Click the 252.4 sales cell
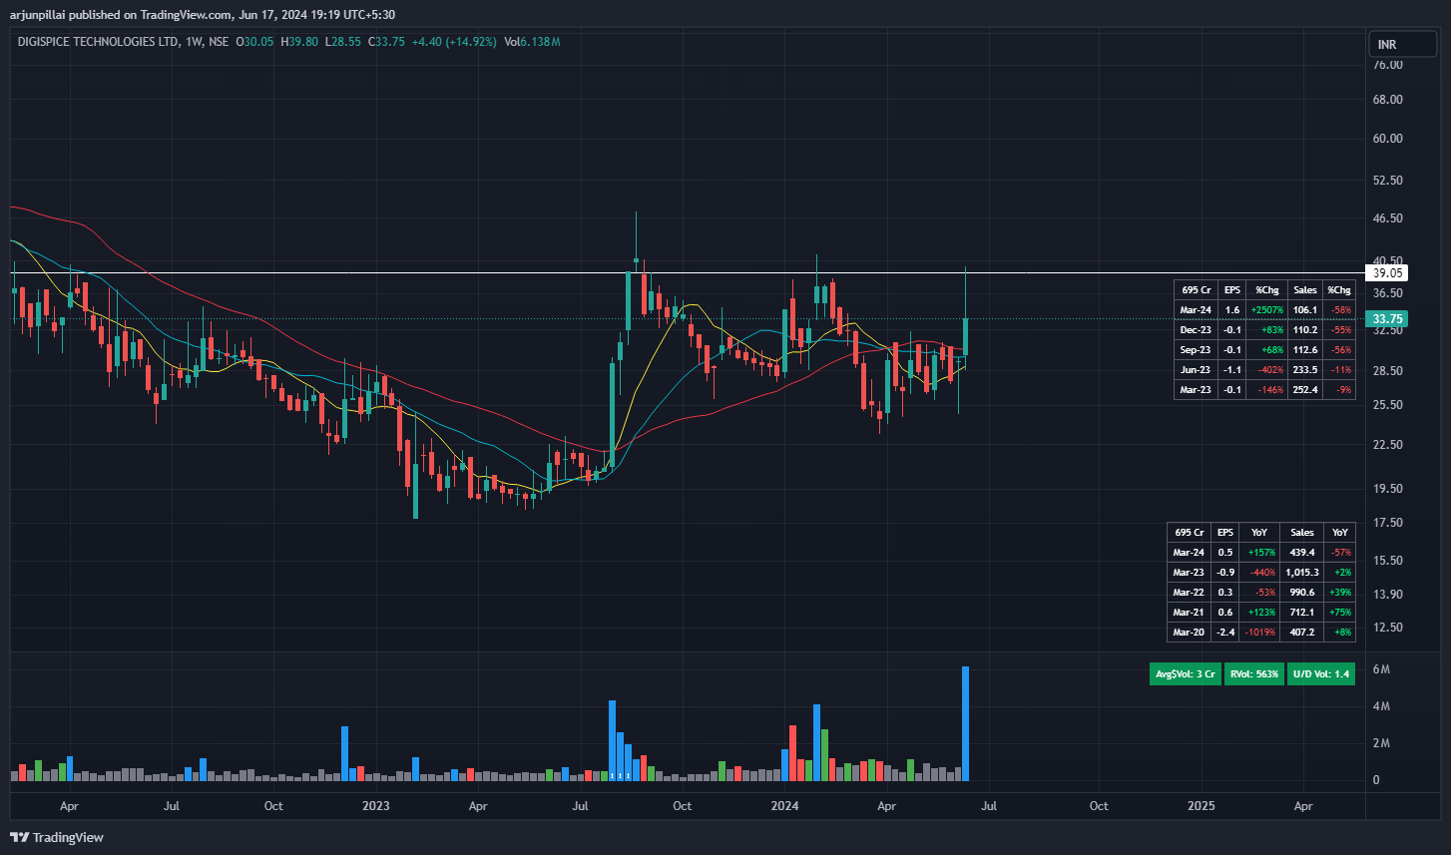This screenshot has height=855, width=1451. 1305,390
